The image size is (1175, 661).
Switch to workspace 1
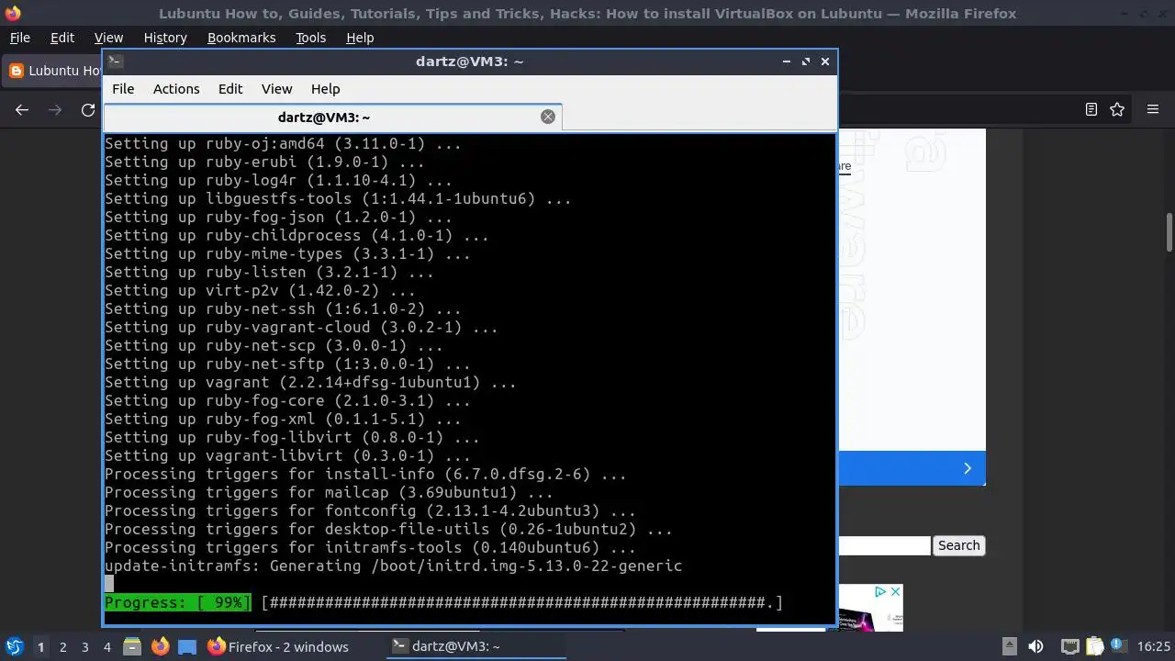click(x=40, y=646)
